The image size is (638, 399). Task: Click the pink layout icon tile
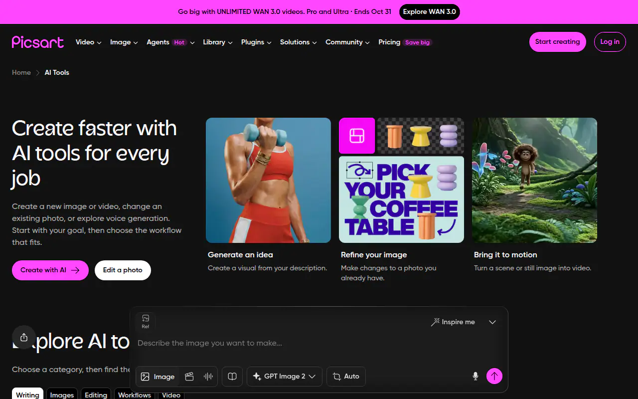tap(357, 136)
